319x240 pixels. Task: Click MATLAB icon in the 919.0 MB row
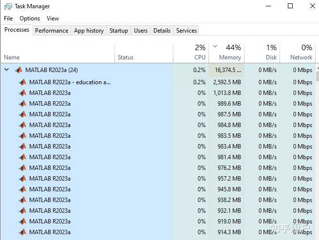point(22,222)
